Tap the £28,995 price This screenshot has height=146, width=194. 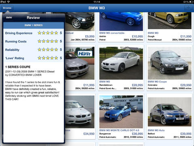pyautogui.click(x=137, y=85)
